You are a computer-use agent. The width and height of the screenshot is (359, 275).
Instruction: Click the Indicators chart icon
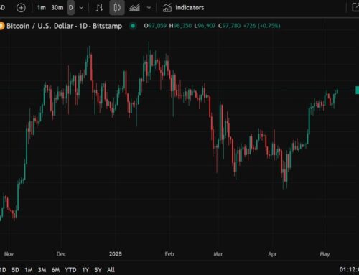coord(167,8)
